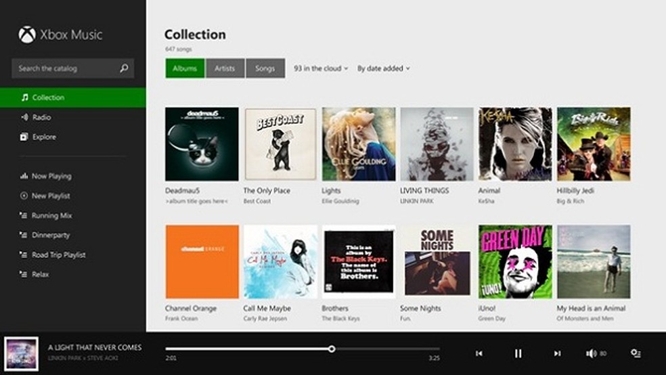Skip to the previous track
Screen dimensions: 666x375
click(479, 353)
